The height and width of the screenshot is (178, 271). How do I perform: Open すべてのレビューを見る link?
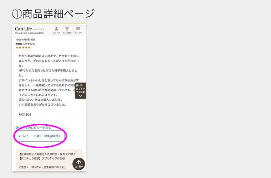tap(34, 128)
